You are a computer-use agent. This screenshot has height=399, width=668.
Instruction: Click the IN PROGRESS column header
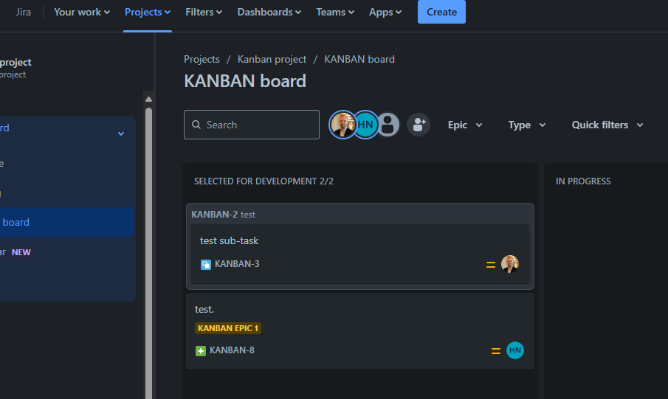pyautogui.click(x=583, y=181)
